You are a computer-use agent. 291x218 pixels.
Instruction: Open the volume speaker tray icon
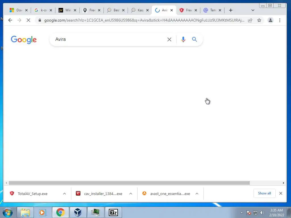click(x=262, y=213)
